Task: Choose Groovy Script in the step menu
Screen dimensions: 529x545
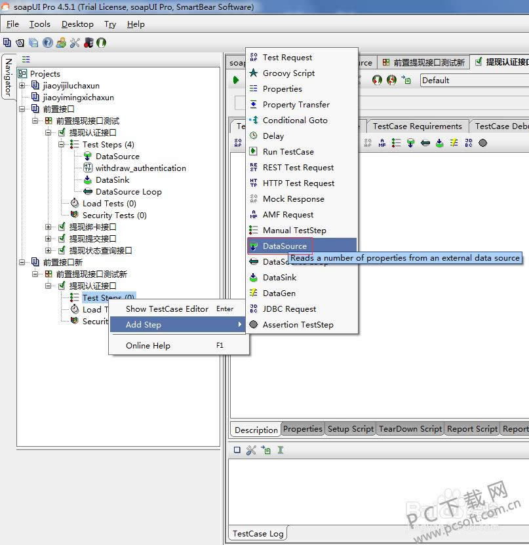Action: 288,73
